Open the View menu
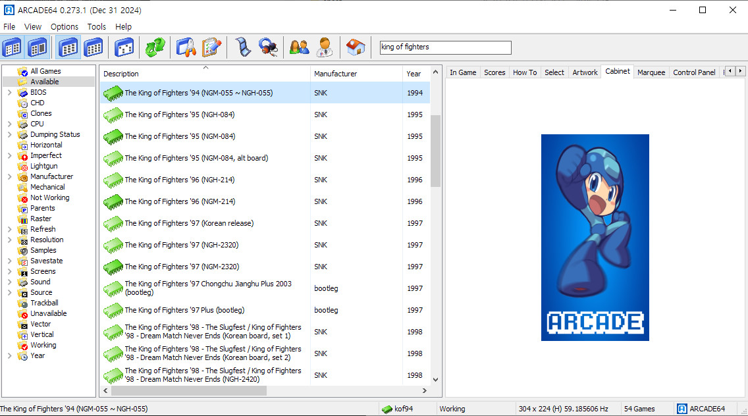The height and width of the screenshot is (416, 748). 33,27
